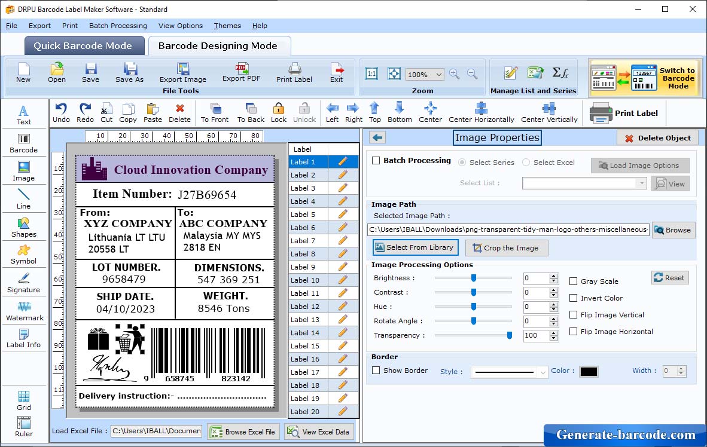The image size is (707, 447).
Task: Pick the border Color swatch
Action: pyautogui.click(x=589, y=371)
